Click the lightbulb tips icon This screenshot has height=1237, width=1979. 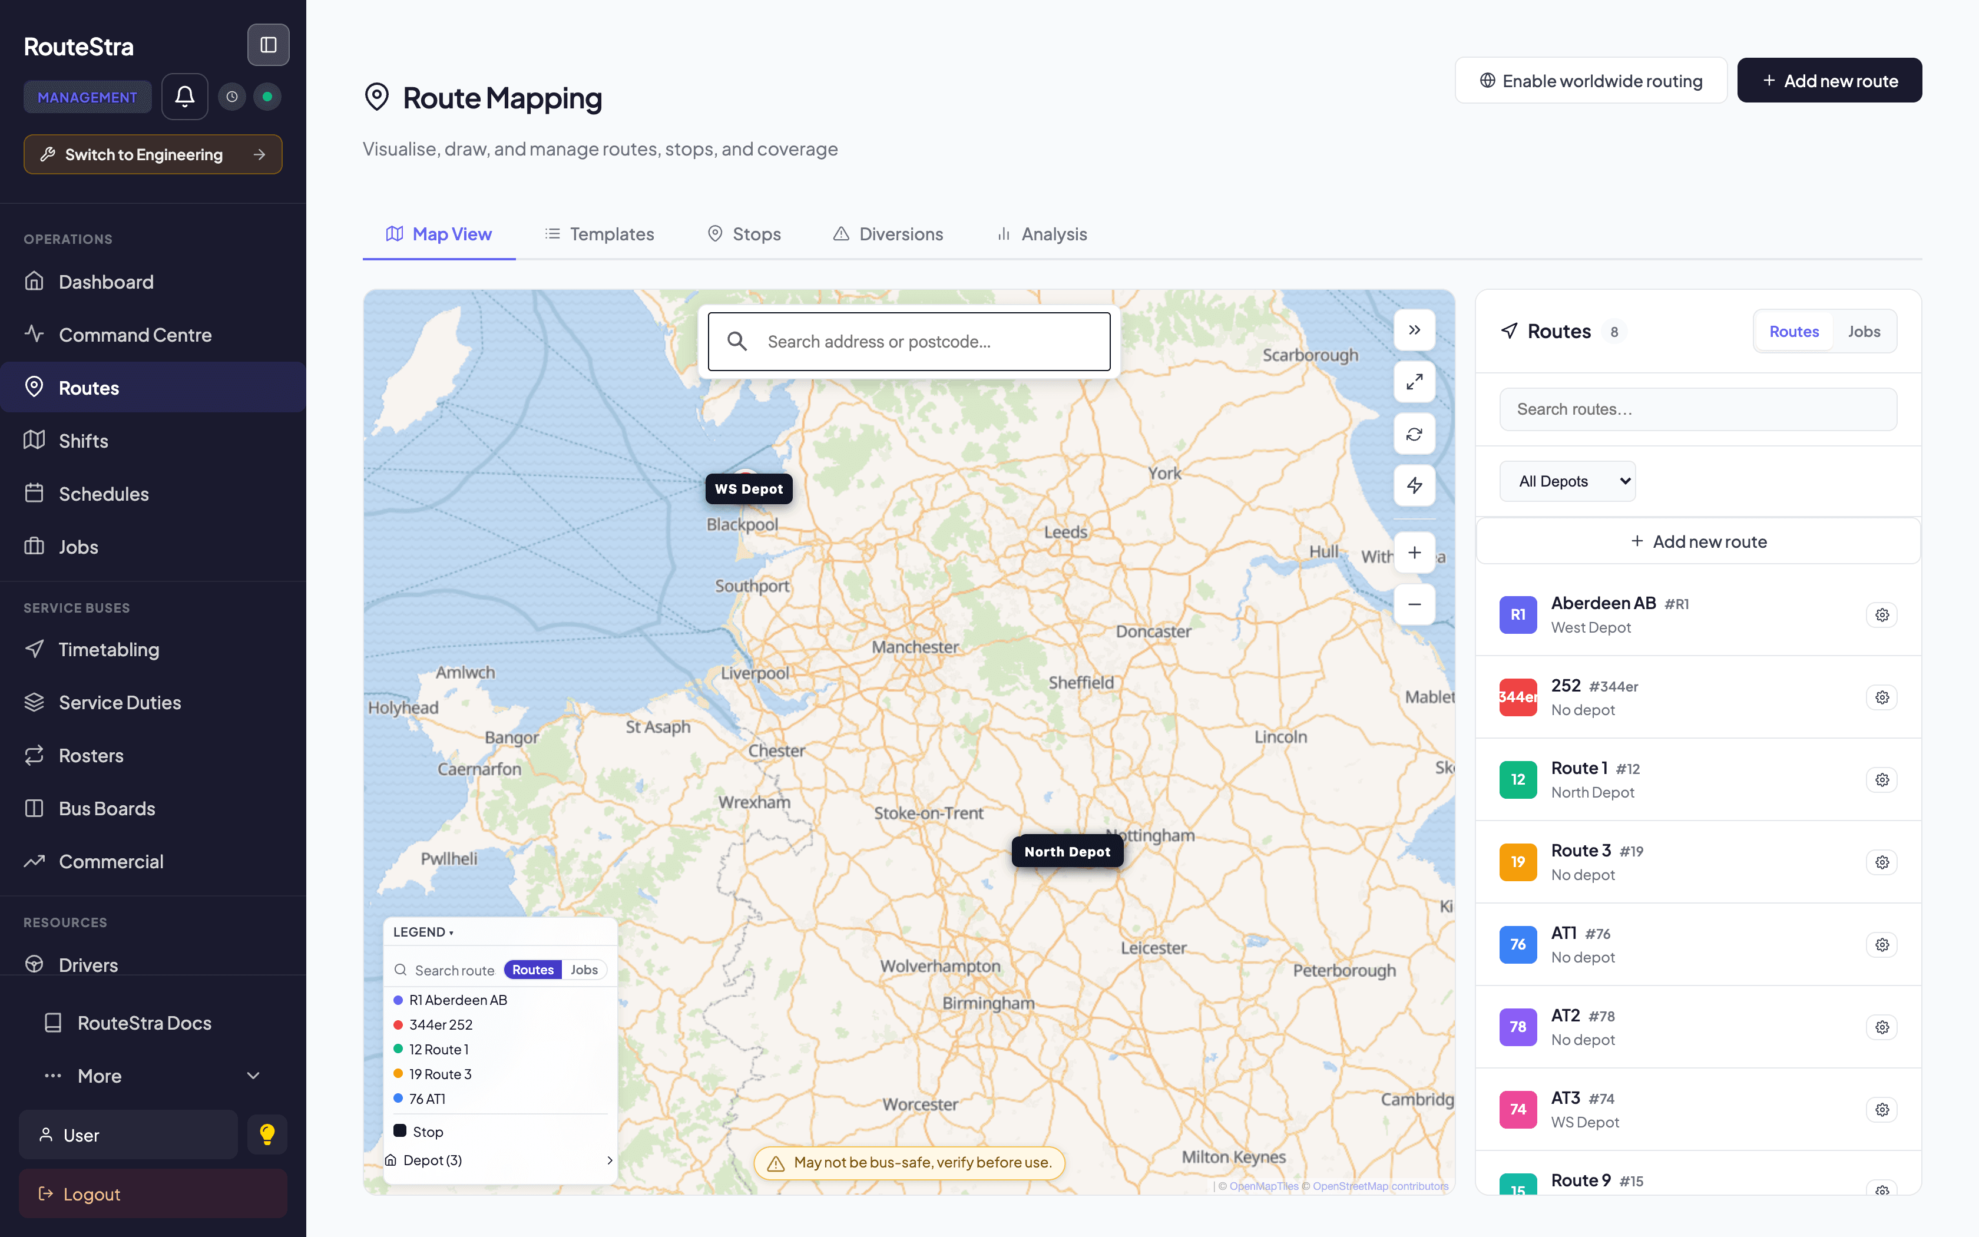pyautogui.click(x=267, y=1134)
